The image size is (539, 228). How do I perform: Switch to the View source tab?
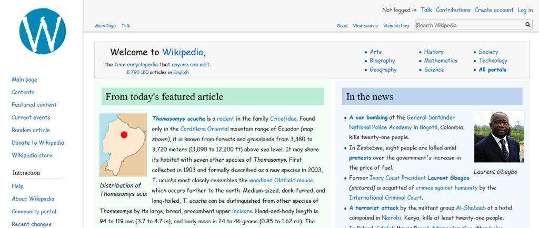point(365,26)
